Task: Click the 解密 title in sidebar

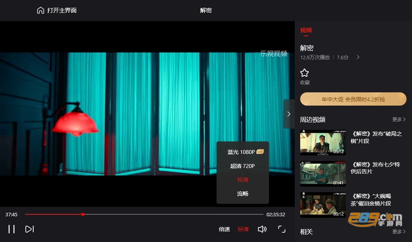Action: click(x=306, y=48)
